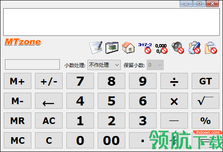Click the digit 9 button
This screenshot has width=223, height=152.
pyautogui.click(x=143, y=81)
